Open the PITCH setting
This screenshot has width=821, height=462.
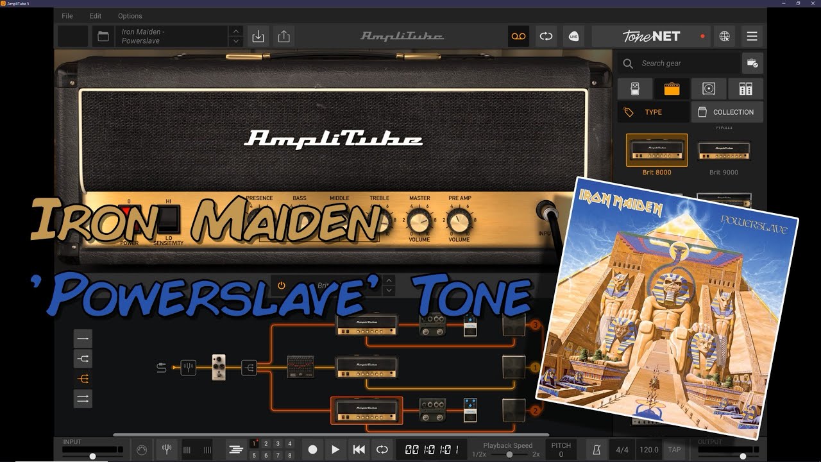tap(561, 450)
